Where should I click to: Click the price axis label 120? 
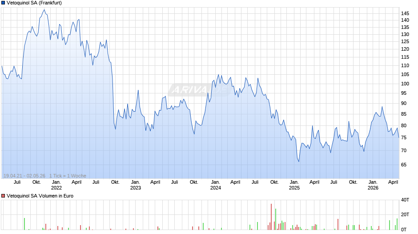pos(405,49)
